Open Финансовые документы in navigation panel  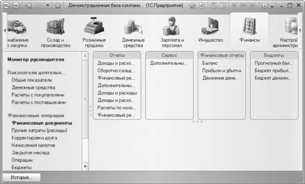pos(42,123)
